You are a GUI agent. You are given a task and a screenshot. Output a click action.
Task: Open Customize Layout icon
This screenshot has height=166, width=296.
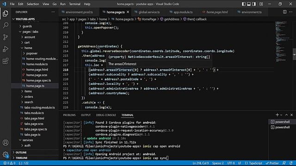pos(261,4)
